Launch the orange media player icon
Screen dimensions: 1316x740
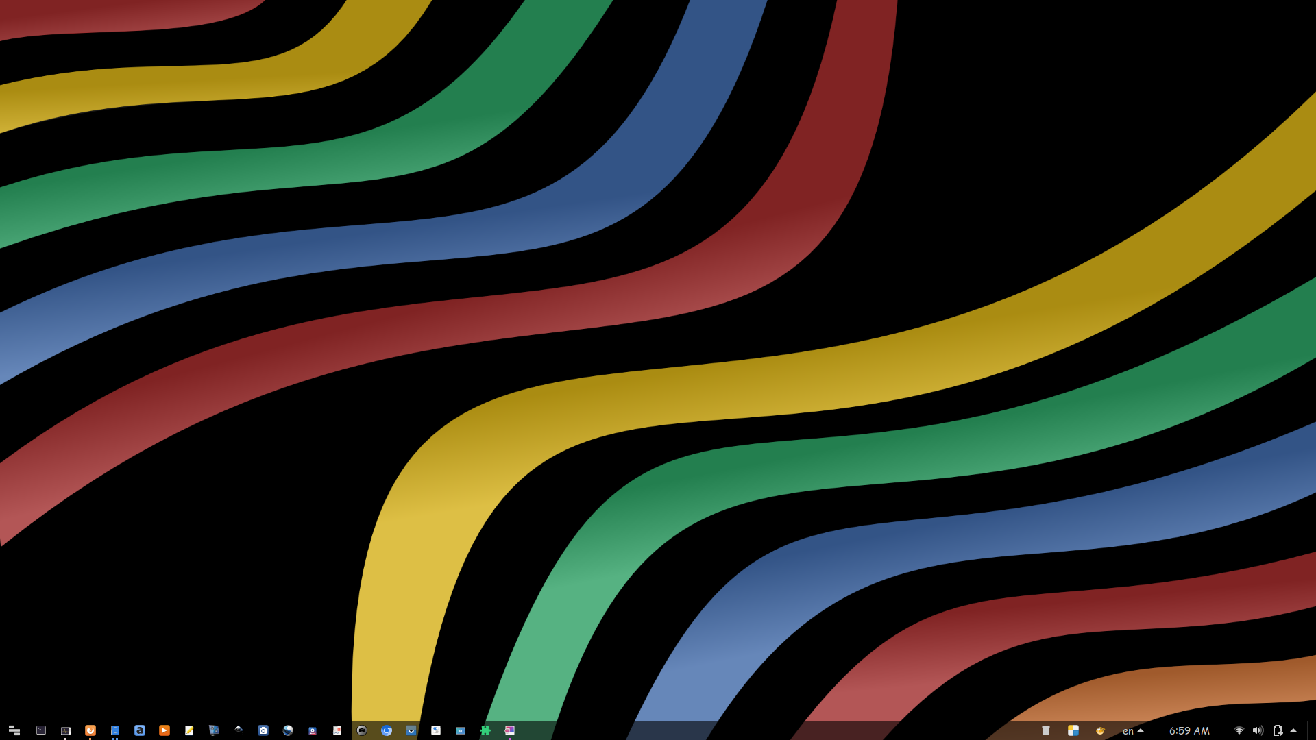click(164, 730)
